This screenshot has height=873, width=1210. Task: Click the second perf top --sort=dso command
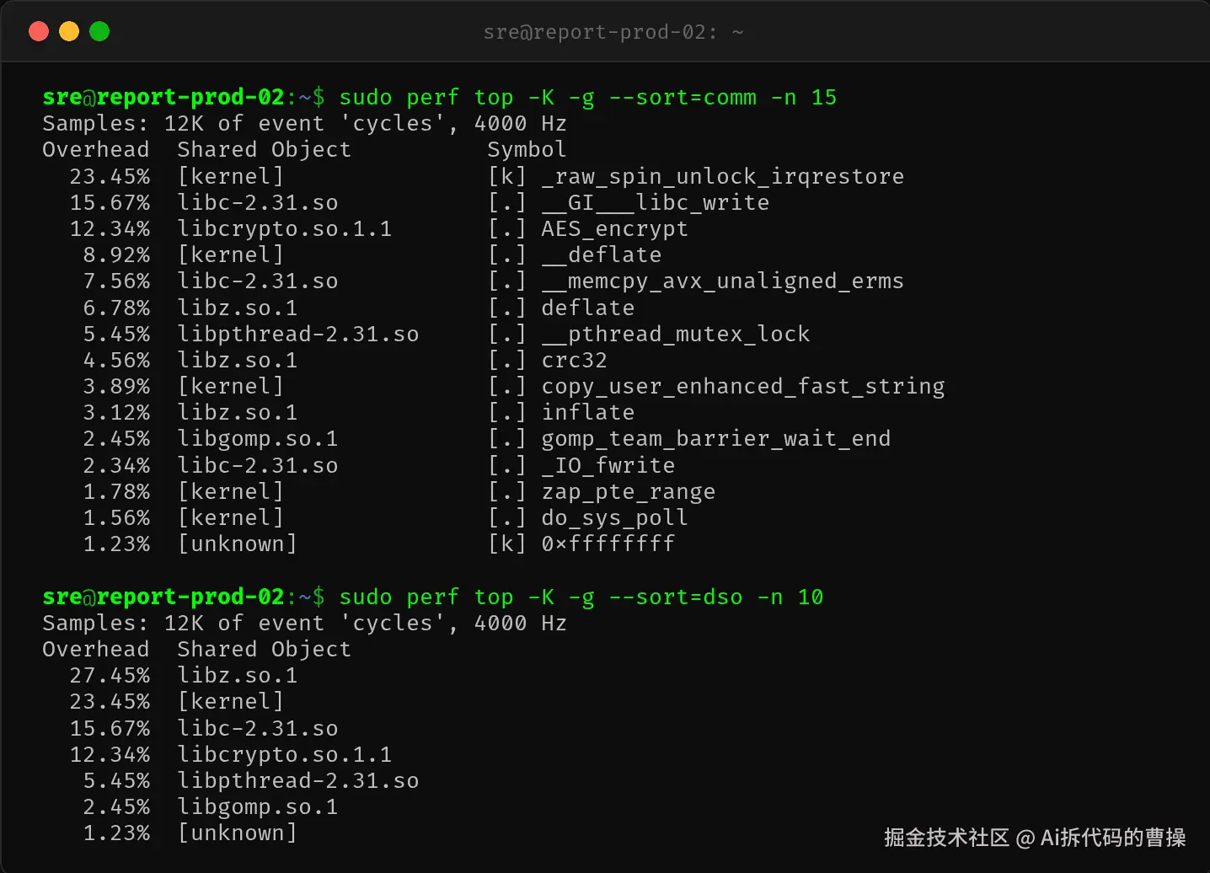(x=581, y=597)
